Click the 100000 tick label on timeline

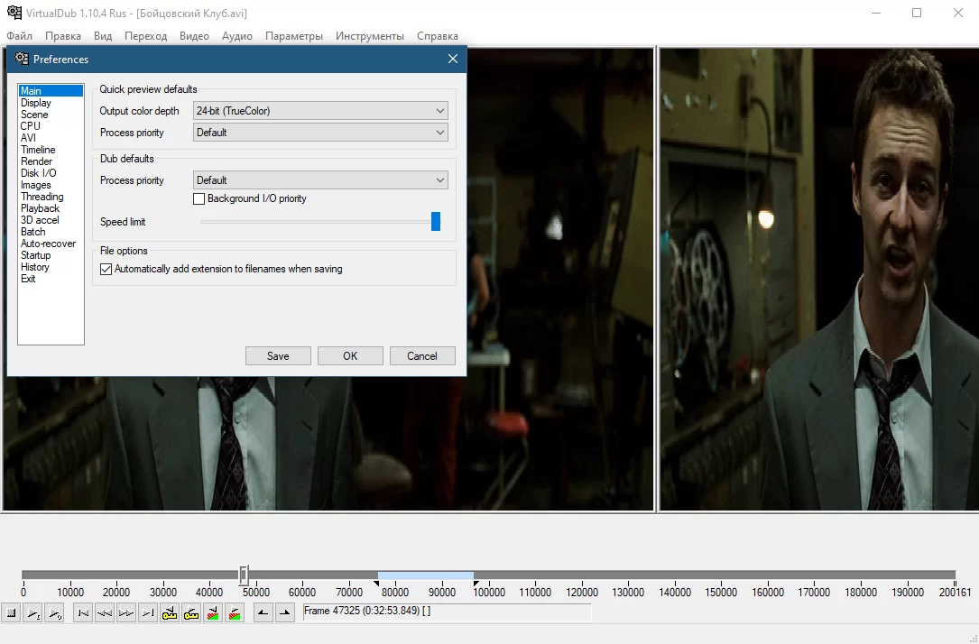click(x=489, y=593)
